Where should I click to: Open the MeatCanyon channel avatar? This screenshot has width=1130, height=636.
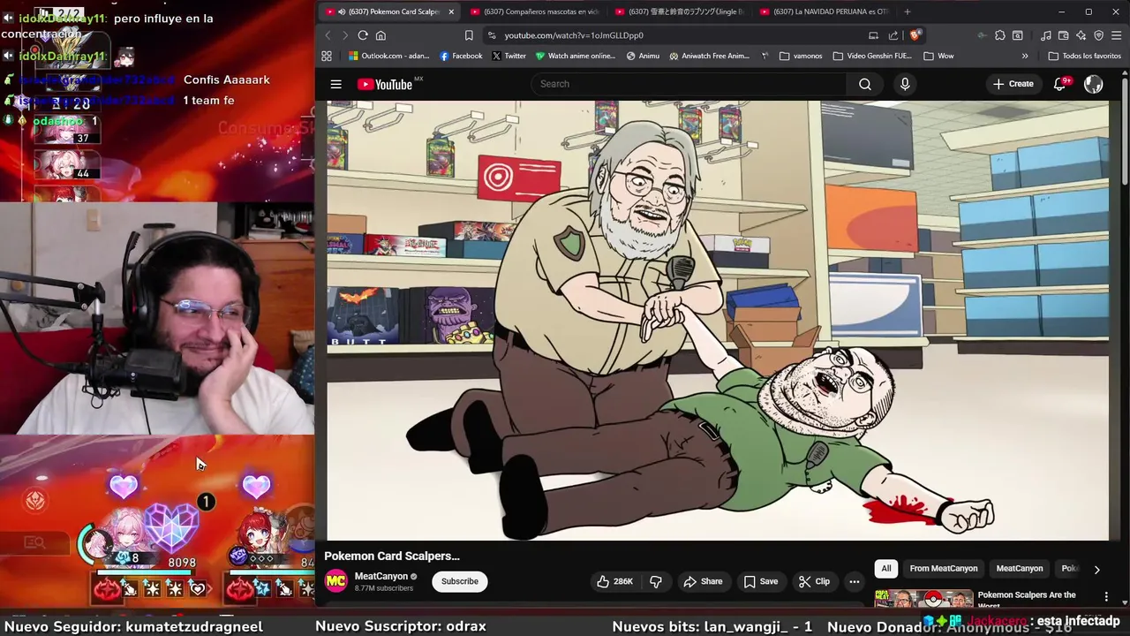tap(336, 580)
